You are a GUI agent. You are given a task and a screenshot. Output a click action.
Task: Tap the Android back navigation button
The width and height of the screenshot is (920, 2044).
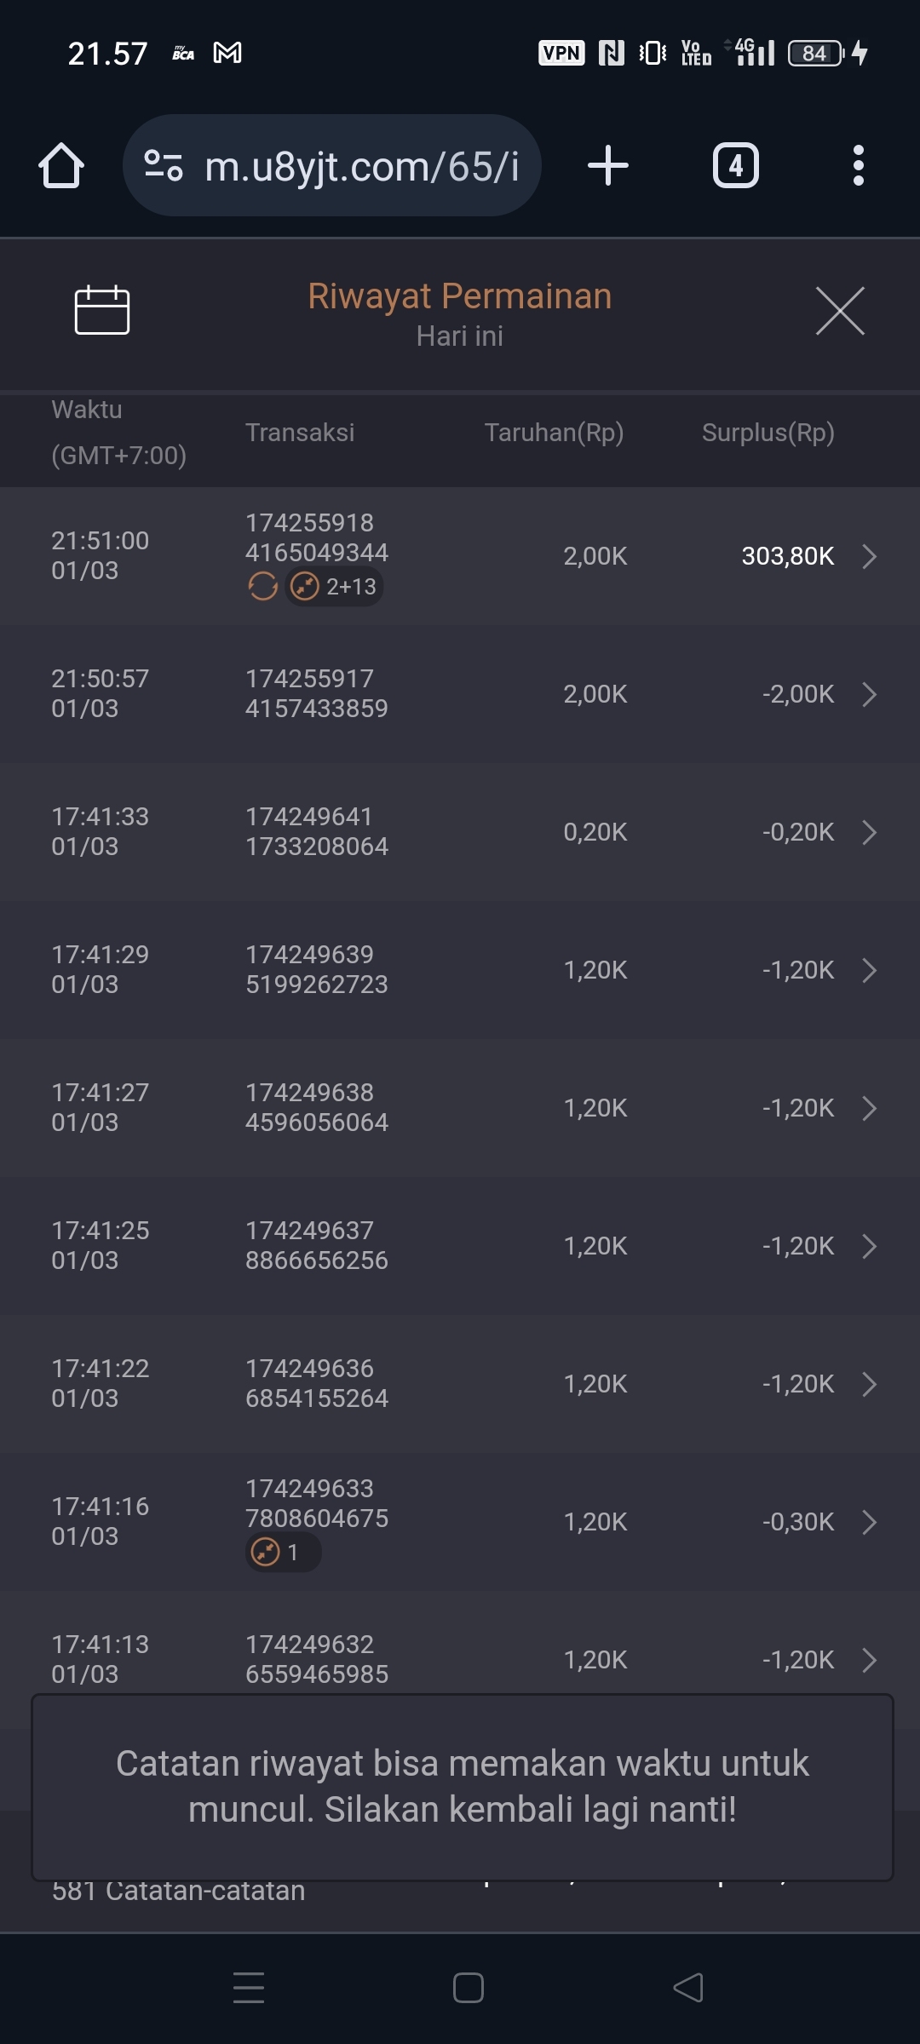688,1988
